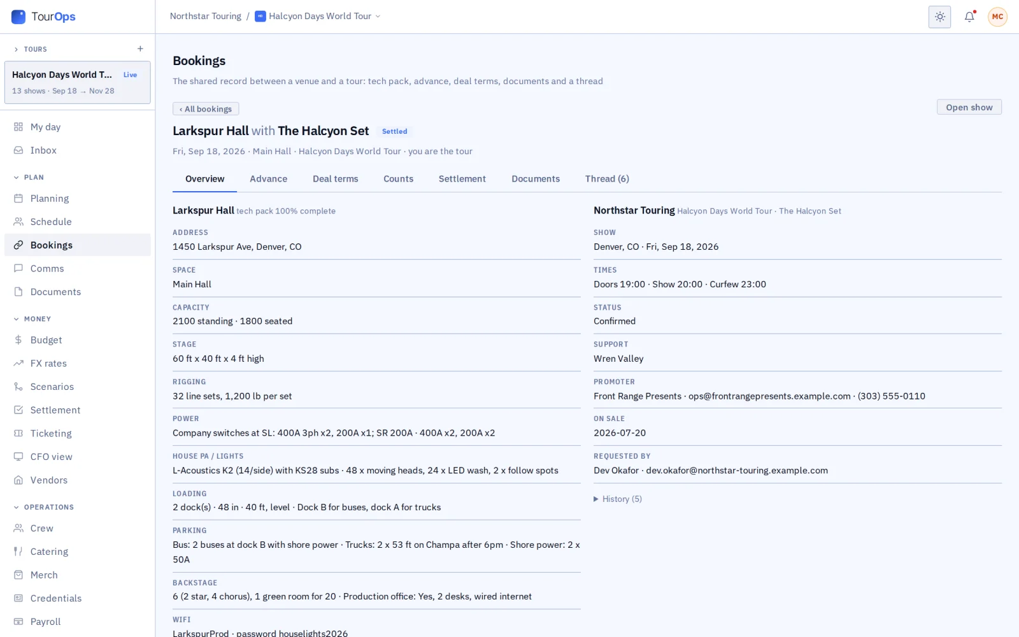Image resolution: width=1019 pixels, height=637 pixels.
Task: Click the Inbox tray icon
Action: pos(18,150)
